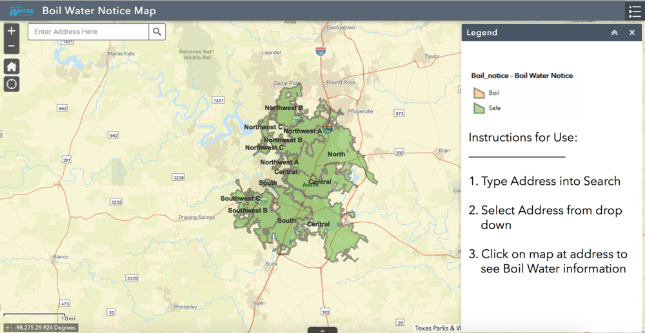Select the Southwest B zone label
The width and height of the screenshot is (645, 333).
coord(247,211)
